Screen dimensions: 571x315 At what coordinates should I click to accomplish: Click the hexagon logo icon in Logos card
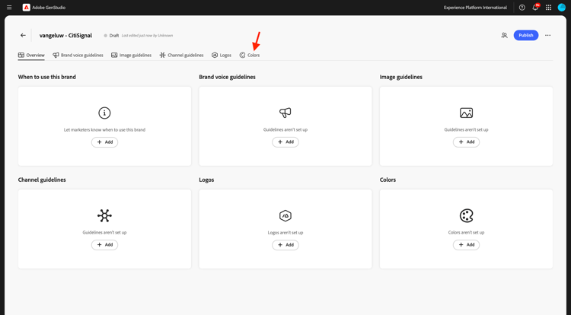click(x=285, y=215)
